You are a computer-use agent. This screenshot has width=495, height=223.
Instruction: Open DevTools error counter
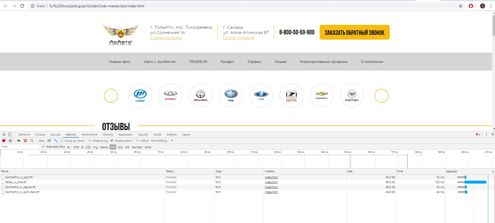pos(478,135)
